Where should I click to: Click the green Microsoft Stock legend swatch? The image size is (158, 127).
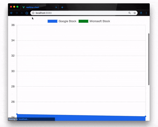pos(83,21)
